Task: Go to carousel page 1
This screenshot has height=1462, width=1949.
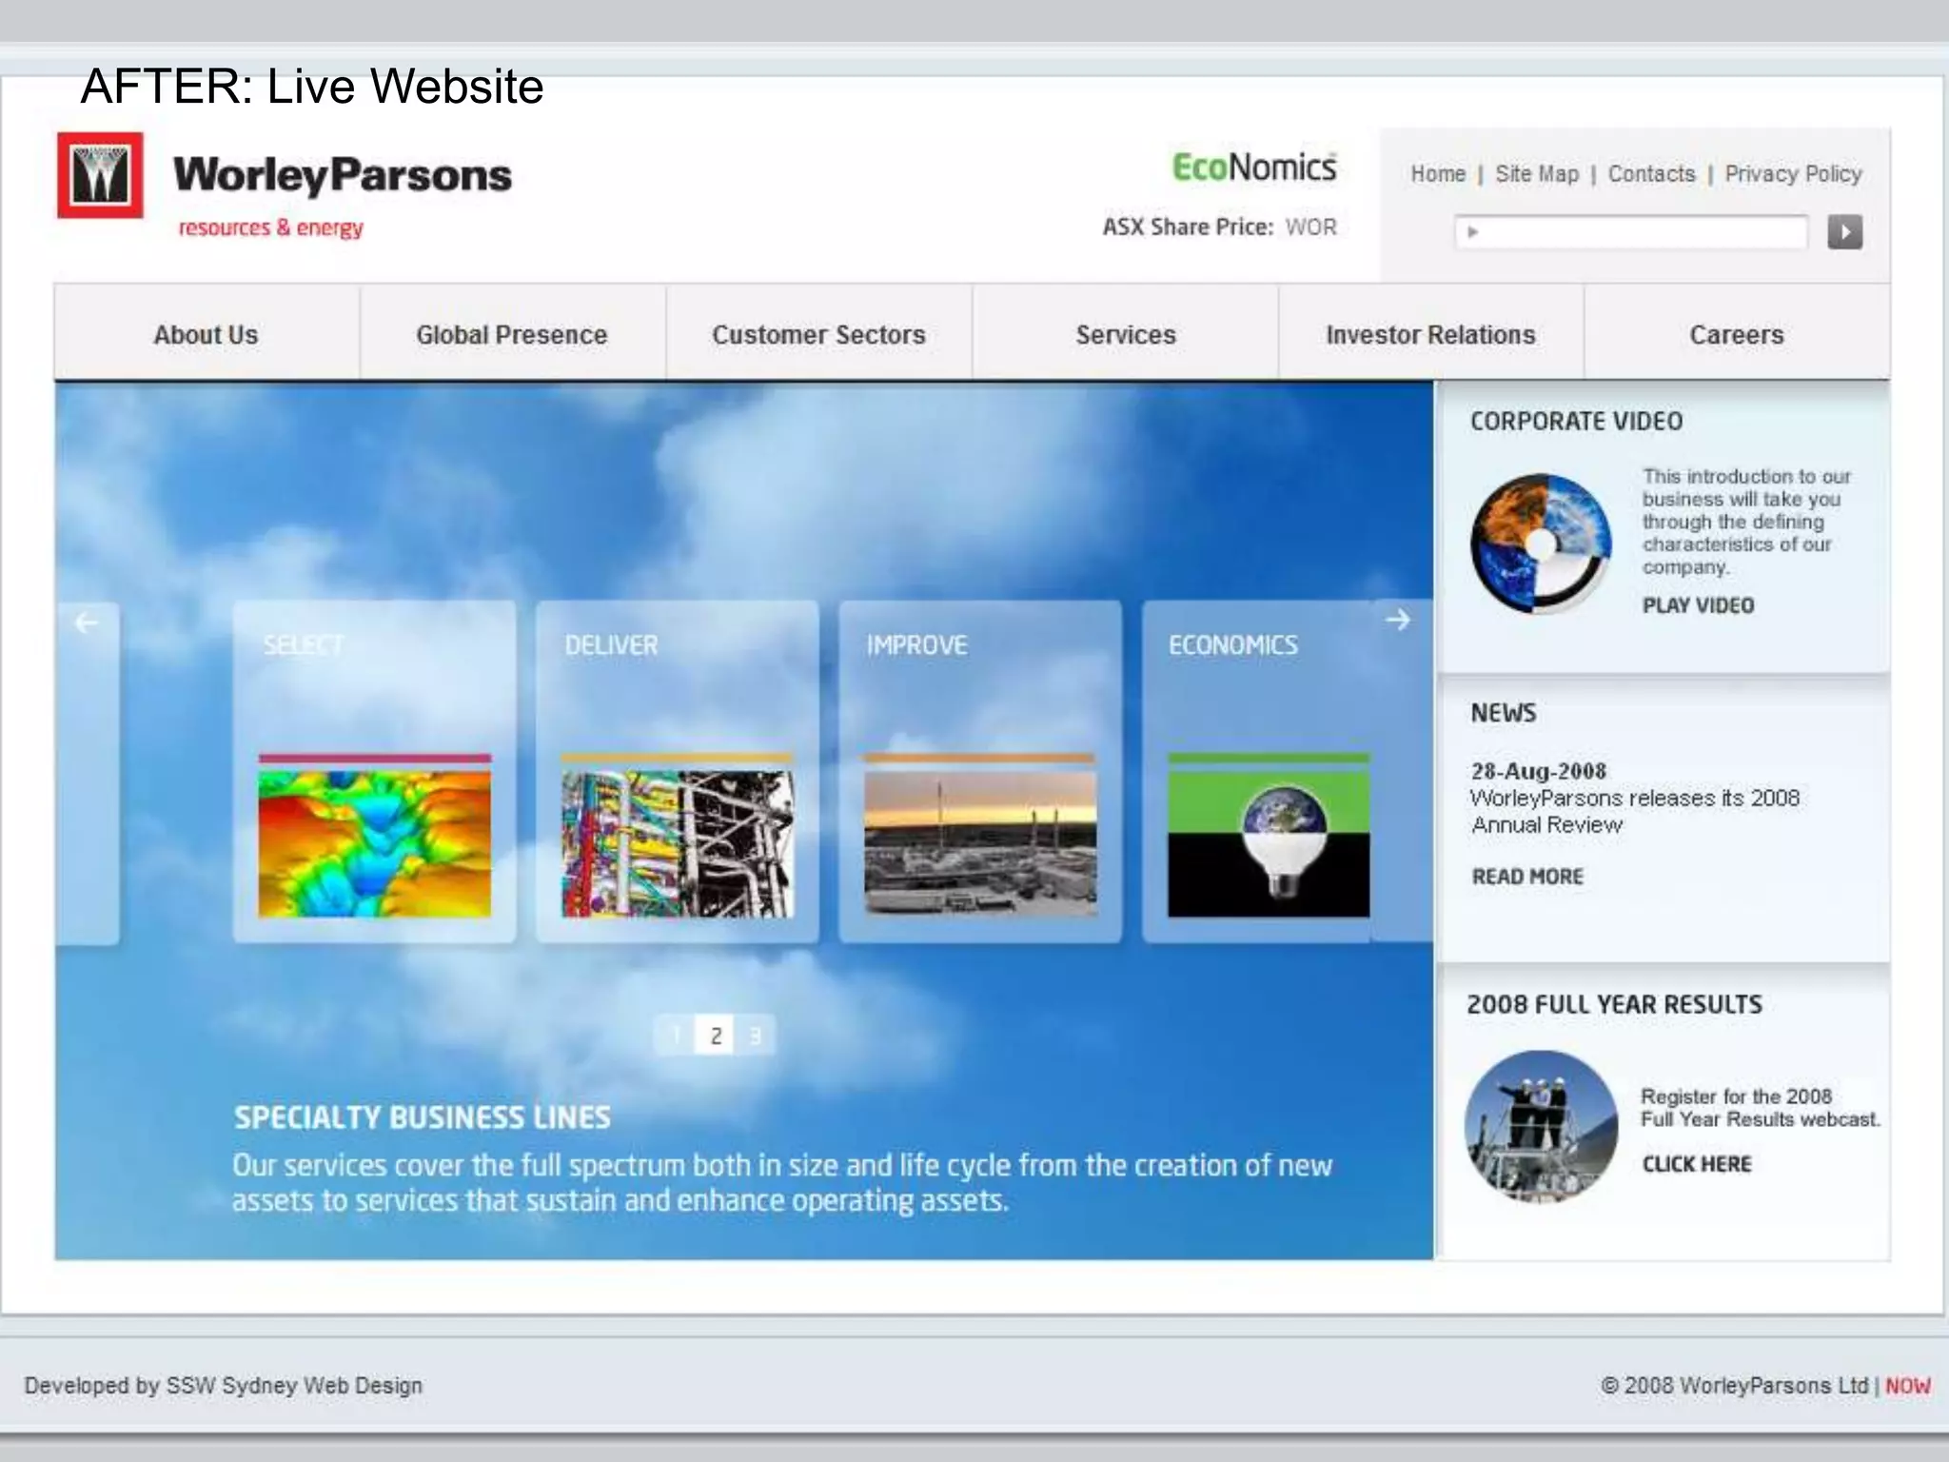Action: pyautogui.click(x=675, y=1036)
